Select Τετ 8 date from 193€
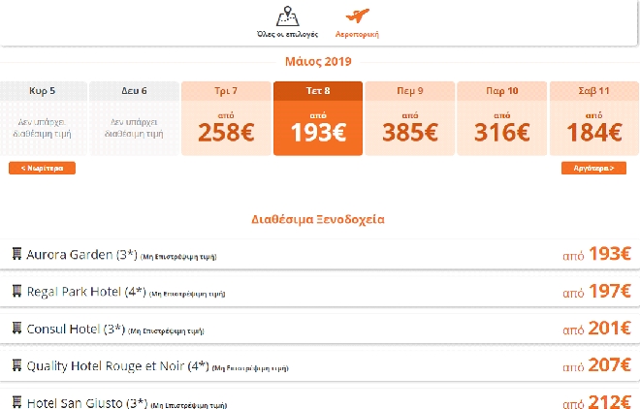The height and width of the screenshot is (409, 640). 318,119
